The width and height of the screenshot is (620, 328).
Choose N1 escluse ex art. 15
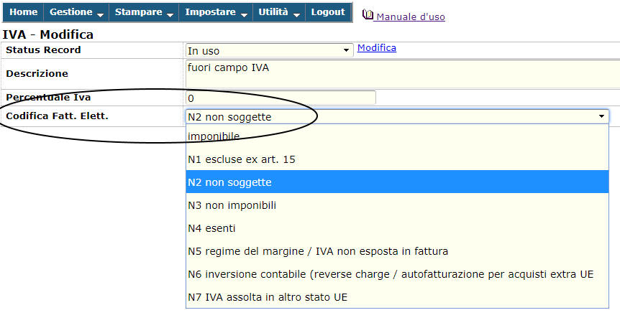[241, 159]
